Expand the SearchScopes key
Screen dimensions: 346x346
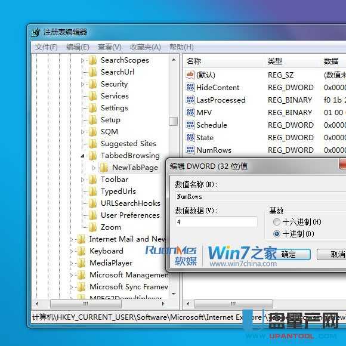[x=82, y=60]
